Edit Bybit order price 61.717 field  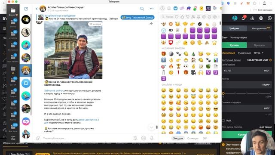247,71
